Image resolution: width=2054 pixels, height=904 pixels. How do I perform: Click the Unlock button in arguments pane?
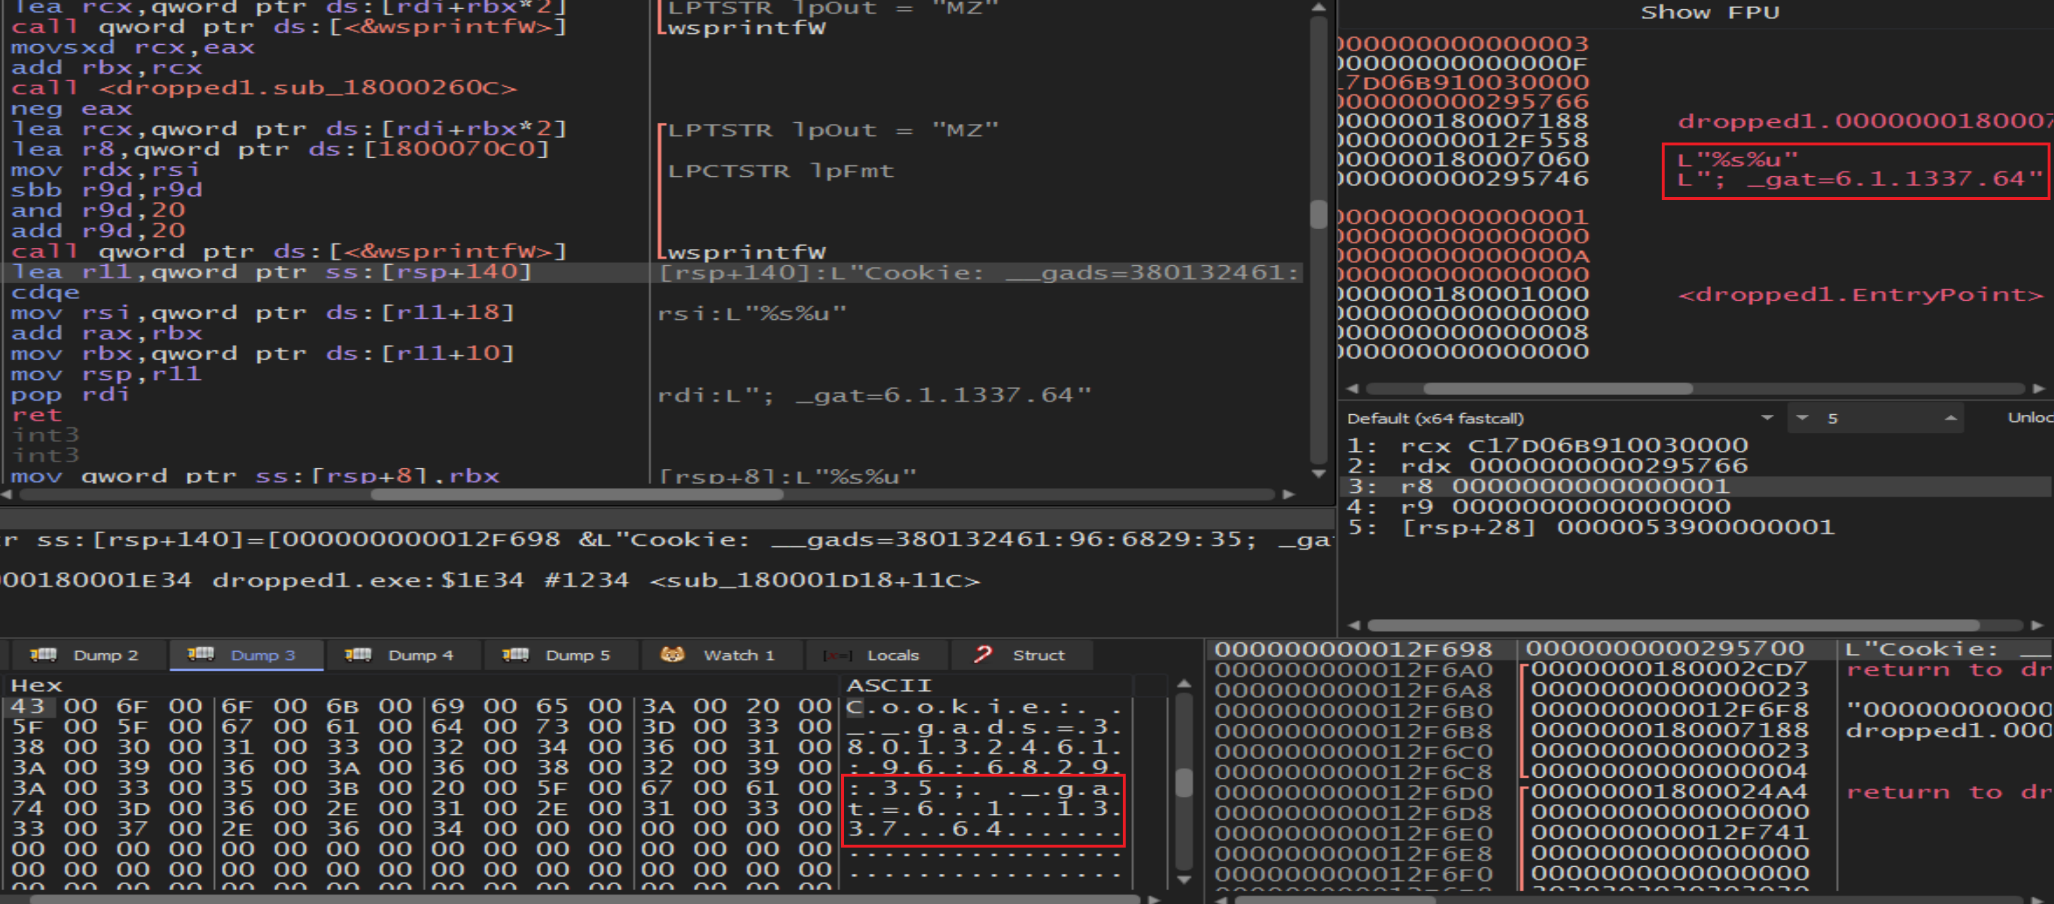2030,418
